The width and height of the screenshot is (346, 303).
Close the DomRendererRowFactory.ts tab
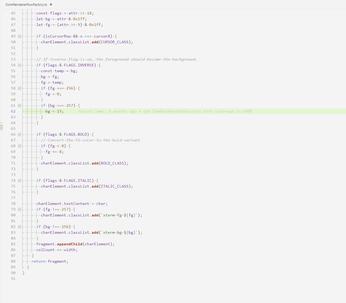tap(51, 4)
